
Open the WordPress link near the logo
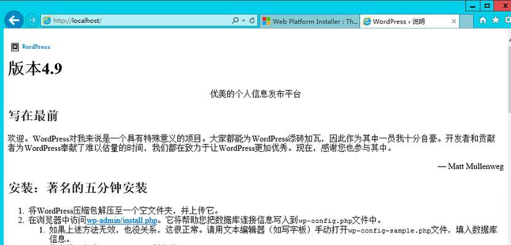point(36,47)
